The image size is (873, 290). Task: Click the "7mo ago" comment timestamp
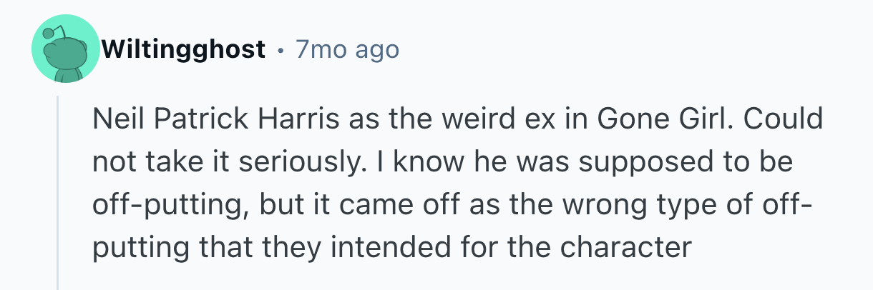click(346, 50)
